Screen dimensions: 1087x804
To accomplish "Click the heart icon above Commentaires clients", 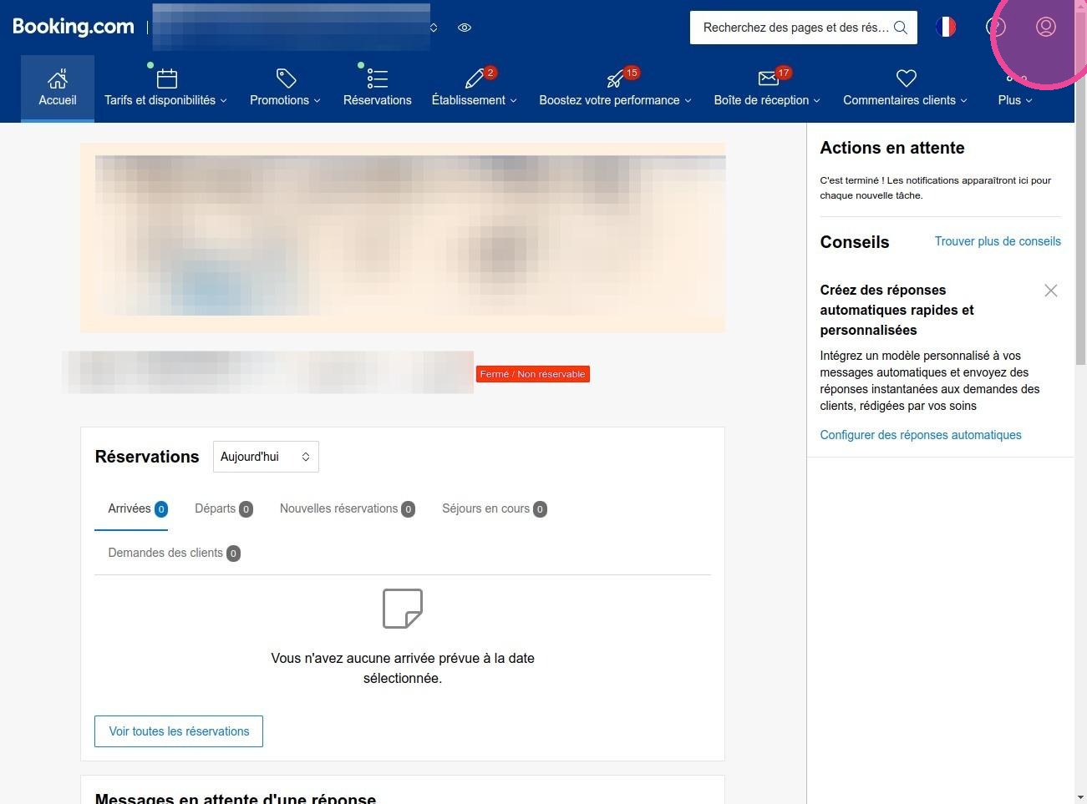I will click(x=907, y=78).
